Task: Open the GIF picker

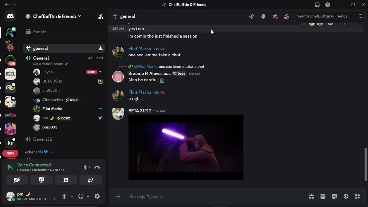Action: (x=323, y=196)
